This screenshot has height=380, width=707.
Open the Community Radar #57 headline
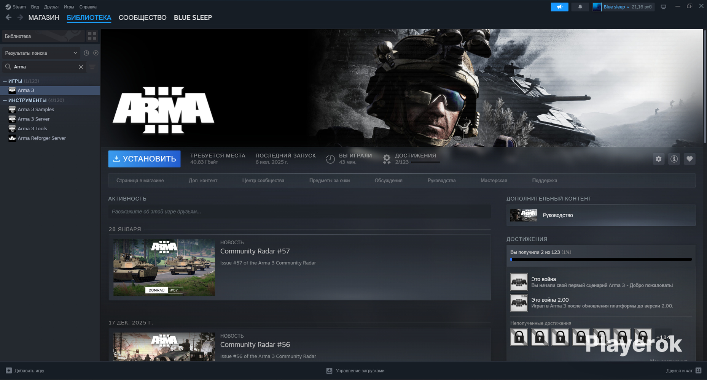pos(255,251)
